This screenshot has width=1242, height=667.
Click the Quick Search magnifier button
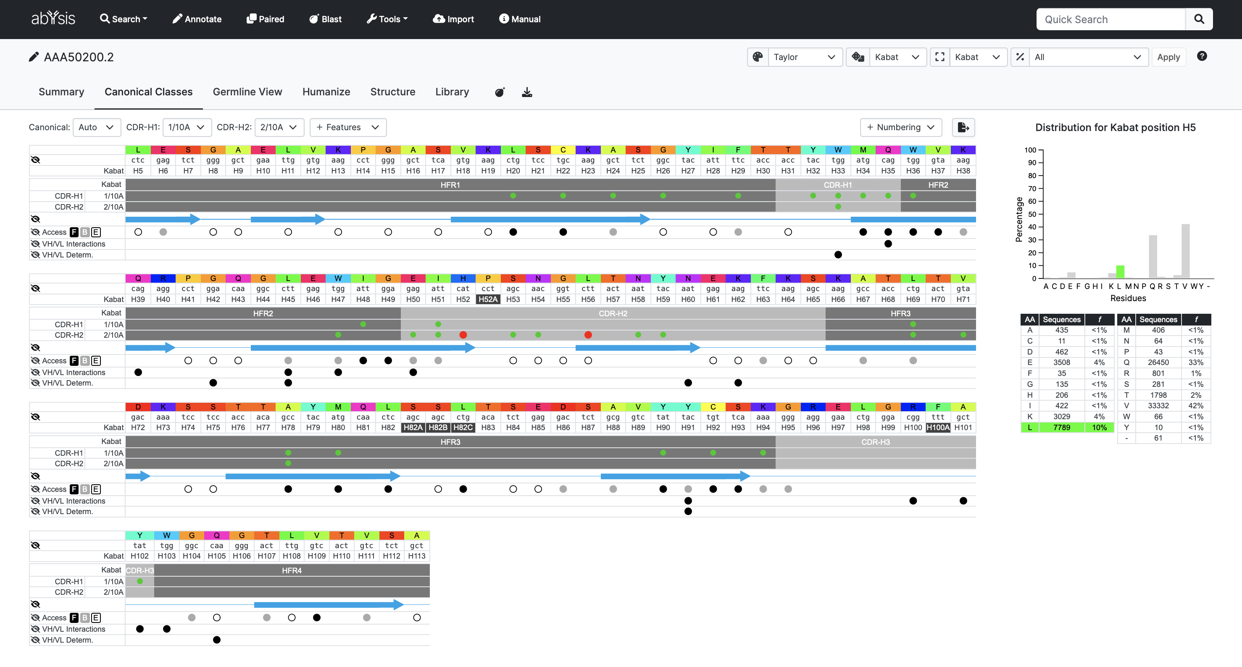(1199, 19)
